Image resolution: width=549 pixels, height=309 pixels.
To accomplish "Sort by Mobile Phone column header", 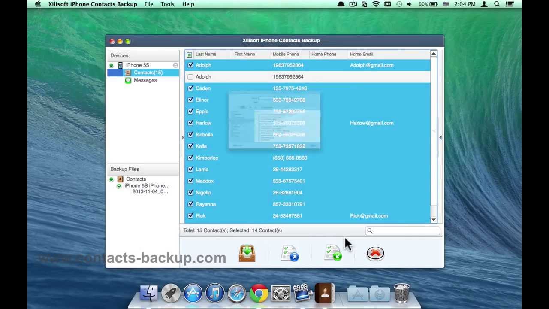I will click(x=286, y=55).
